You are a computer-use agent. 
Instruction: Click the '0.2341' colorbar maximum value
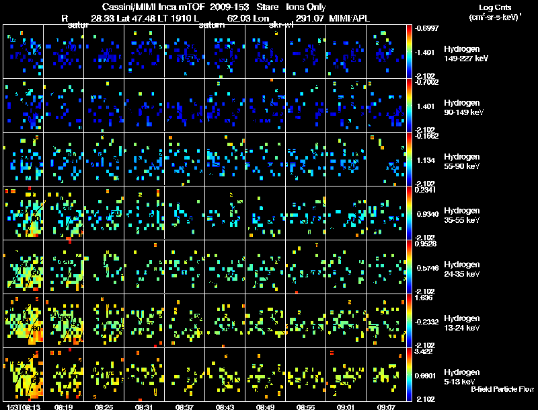coord(426,190)
